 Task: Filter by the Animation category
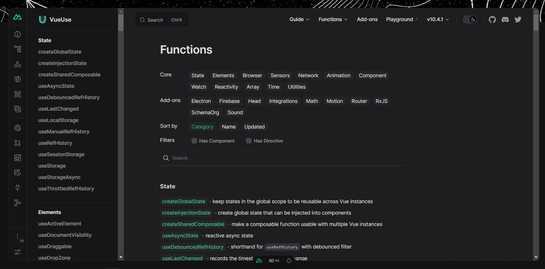coord(338,76)
